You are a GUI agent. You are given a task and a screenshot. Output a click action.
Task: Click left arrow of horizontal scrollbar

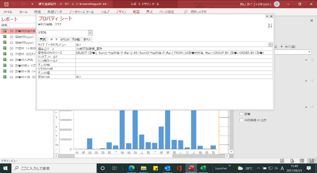point(56,156)
